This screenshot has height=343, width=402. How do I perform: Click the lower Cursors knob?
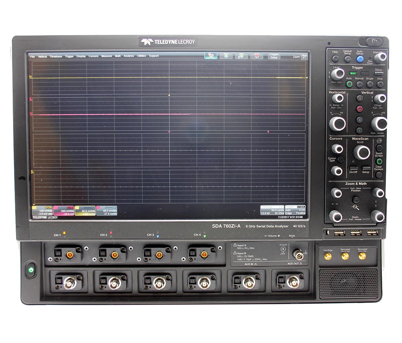point(337,171)
